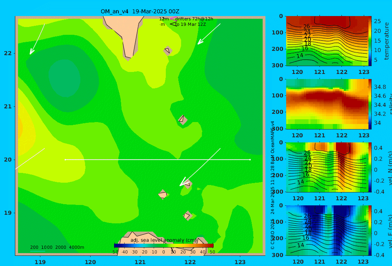The height and width of the screenshot is (266, 392).
Task: Click the "adj. sea level anomaly (cm)" label
Action: coord(164,240)
